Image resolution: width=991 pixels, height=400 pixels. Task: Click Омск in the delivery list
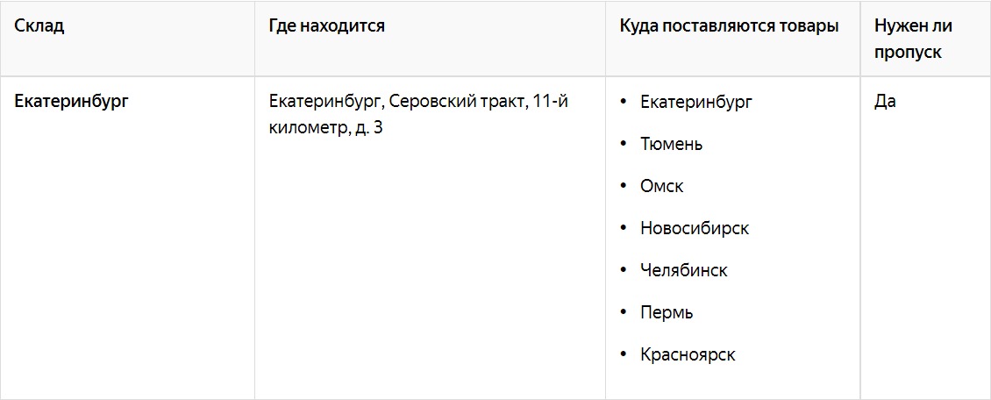pos(662,187)
